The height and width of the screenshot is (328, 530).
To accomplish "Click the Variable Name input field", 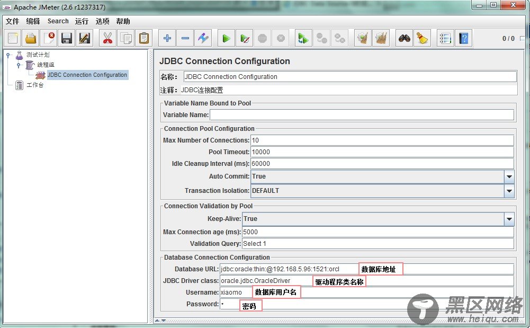I will click(362, 115).
